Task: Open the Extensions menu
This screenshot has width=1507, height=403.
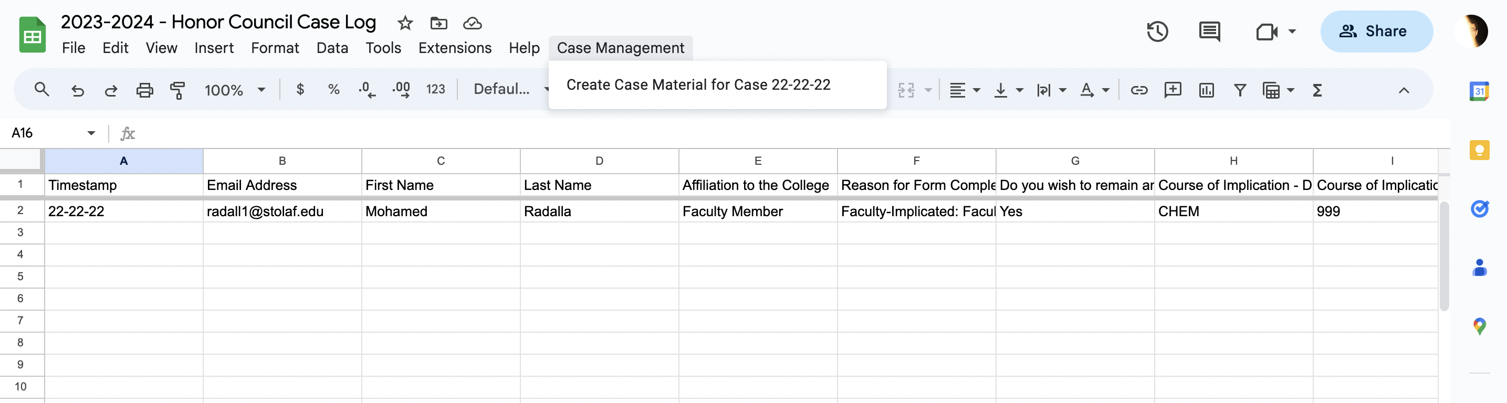Action: click(455, 48)
